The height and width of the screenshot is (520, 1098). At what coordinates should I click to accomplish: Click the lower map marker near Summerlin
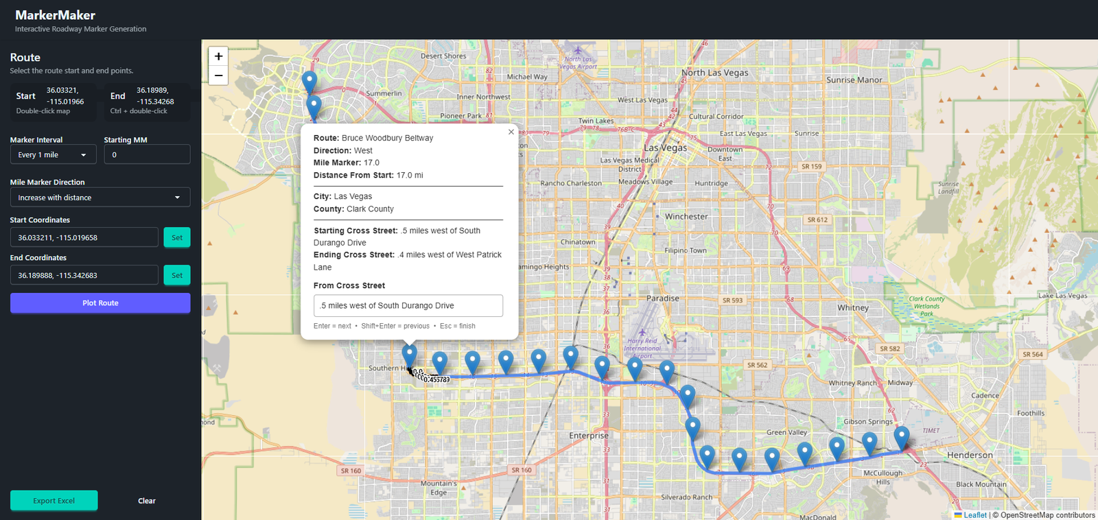click(x=314, y=108)
